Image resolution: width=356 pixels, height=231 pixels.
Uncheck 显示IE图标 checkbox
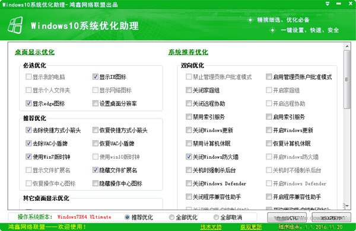point(96,76)
